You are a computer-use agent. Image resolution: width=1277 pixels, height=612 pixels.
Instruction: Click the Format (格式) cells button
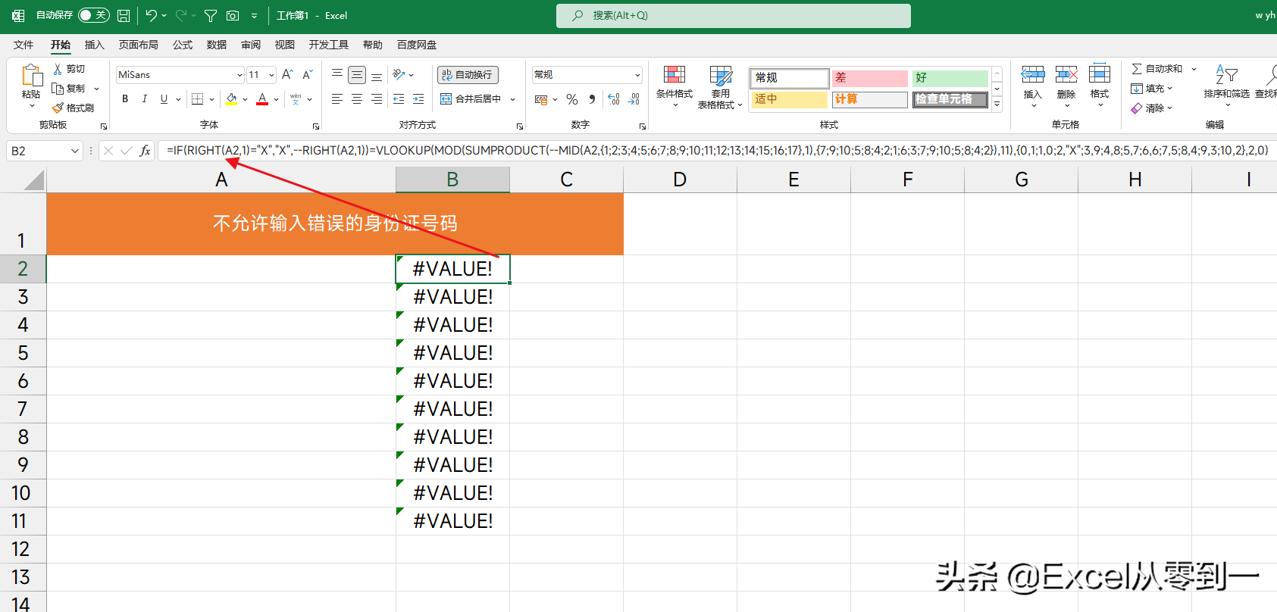(1100, 86)
